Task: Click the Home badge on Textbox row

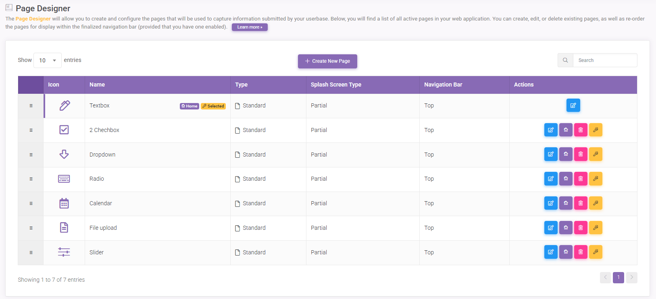Action: pyautogui.click(x=189, y=106)
